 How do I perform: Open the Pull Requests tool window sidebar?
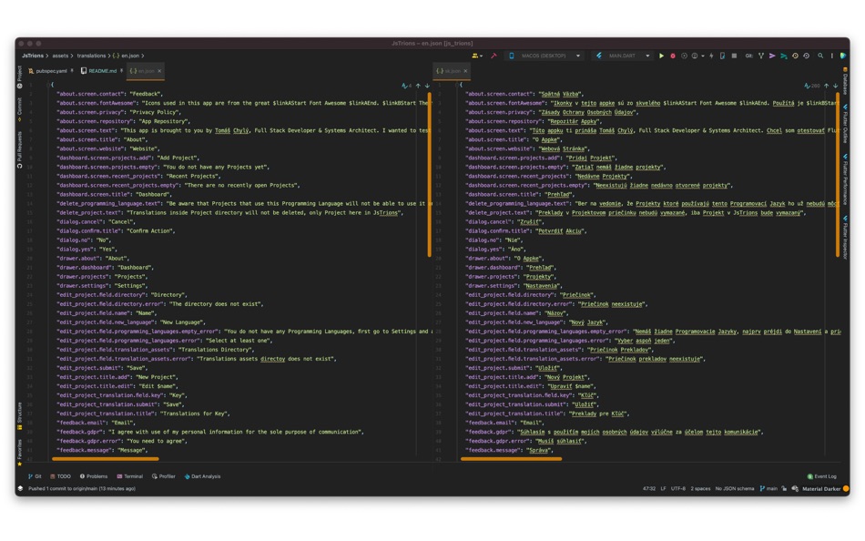(x=19, y=149)
